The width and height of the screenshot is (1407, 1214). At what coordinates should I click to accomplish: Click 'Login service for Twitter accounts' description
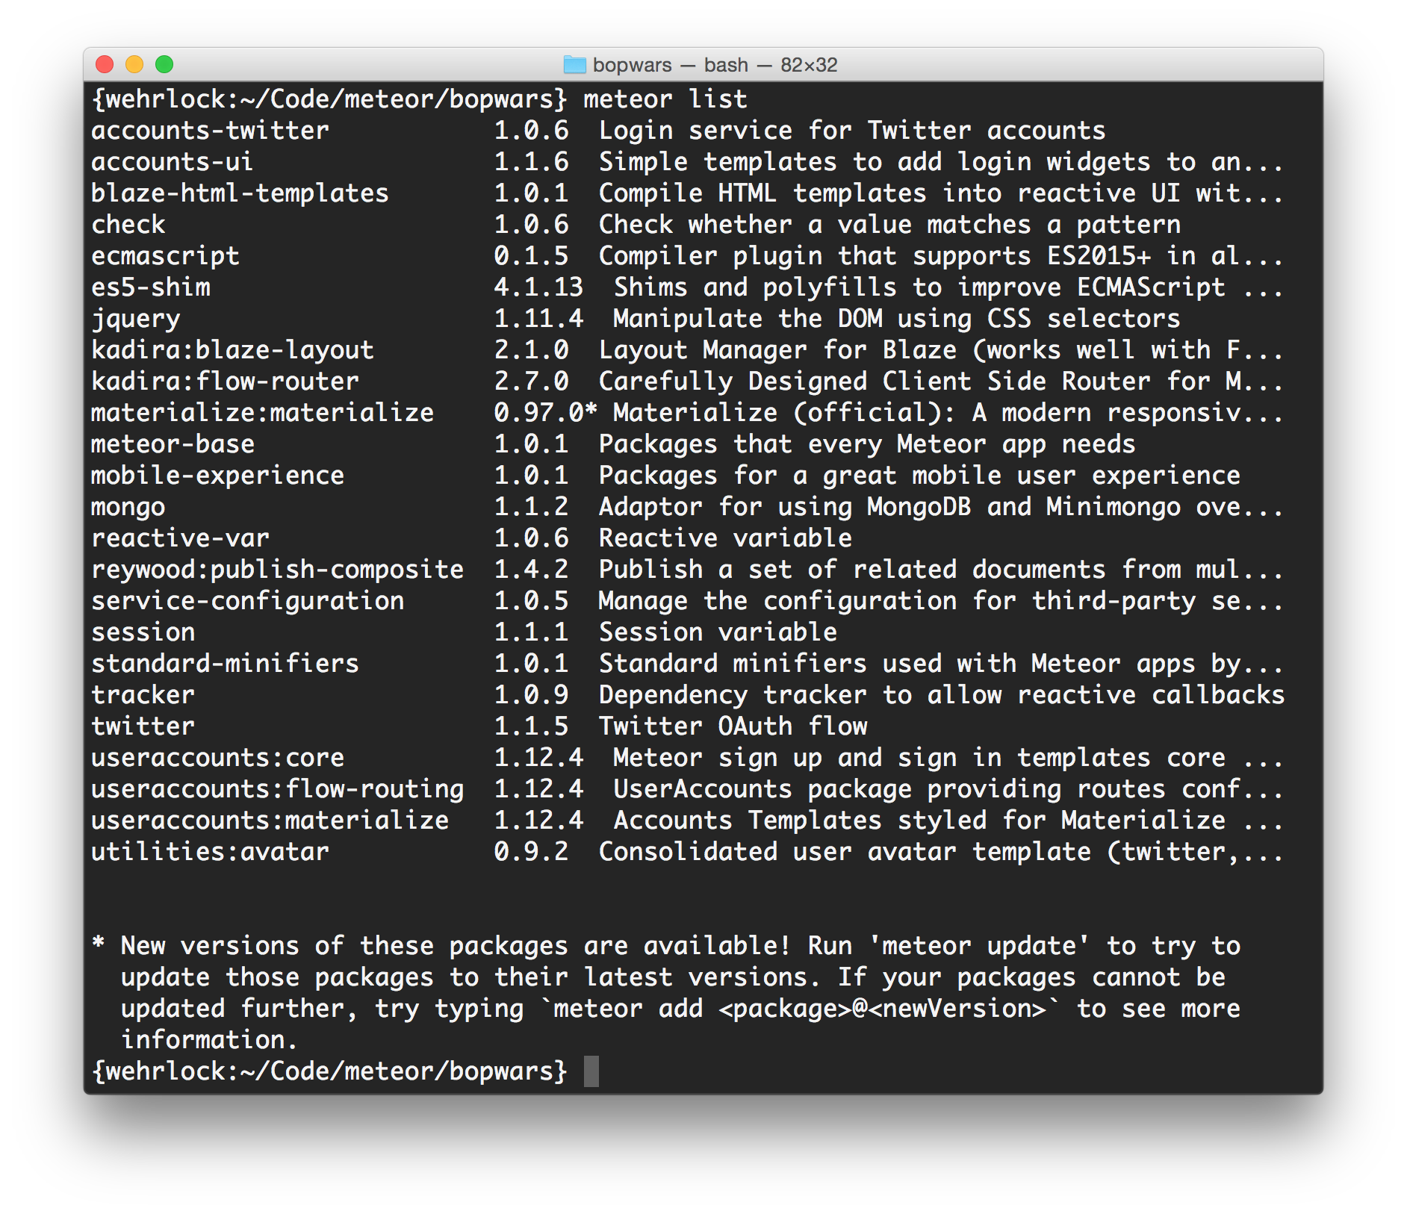tap(852, 131)
